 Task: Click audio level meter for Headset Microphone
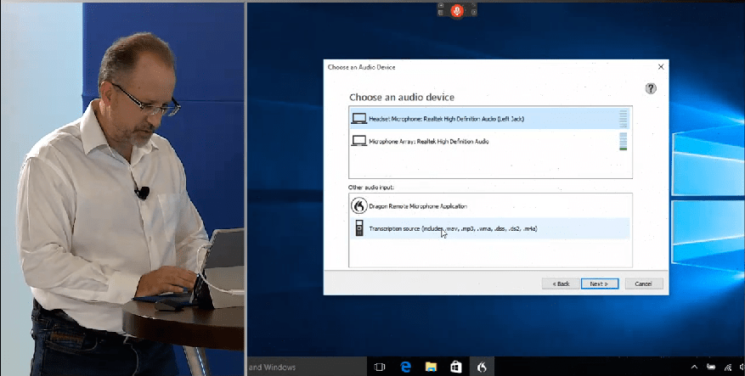(623, 119)
